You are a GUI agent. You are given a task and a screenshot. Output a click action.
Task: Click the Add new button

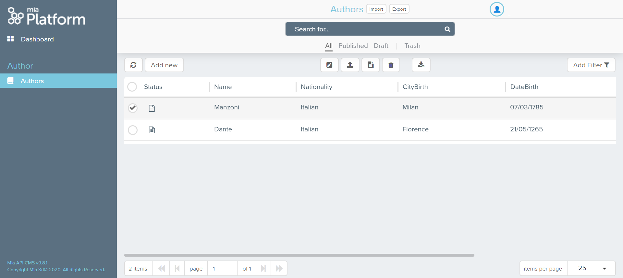[x=164, y=65]
